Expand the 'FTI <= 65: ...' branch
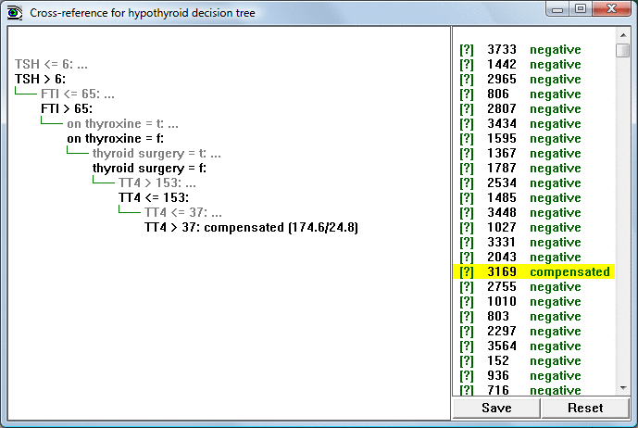Image resolution: width=638 pixels, height=428 pixels. tap(77, 94)
